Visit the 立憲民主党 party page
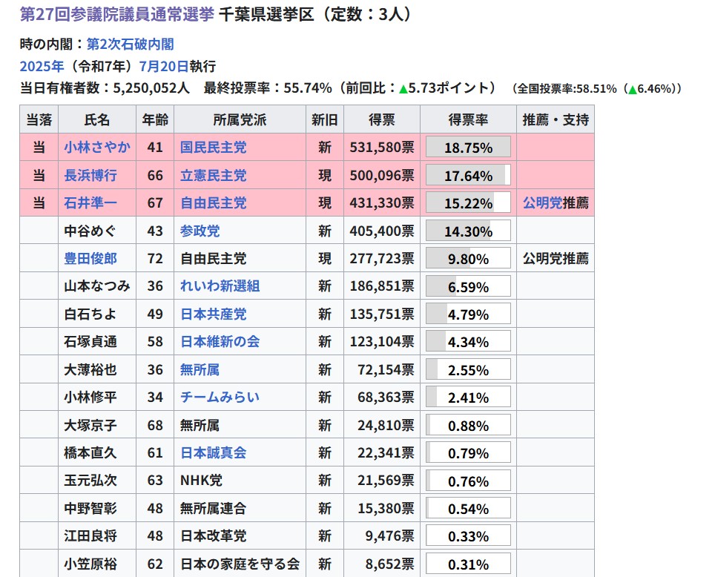Screen dimensions: 715x577 click(x=213, y=176)
